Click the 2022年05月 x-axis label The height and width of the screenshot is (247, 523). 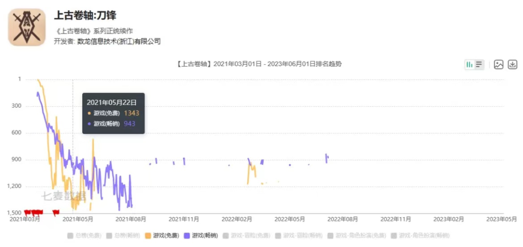point(290,219)
